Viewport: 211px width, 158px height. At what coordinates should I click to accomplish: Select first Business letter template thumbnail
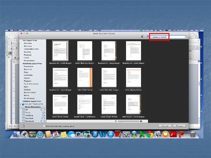[60, 51]
